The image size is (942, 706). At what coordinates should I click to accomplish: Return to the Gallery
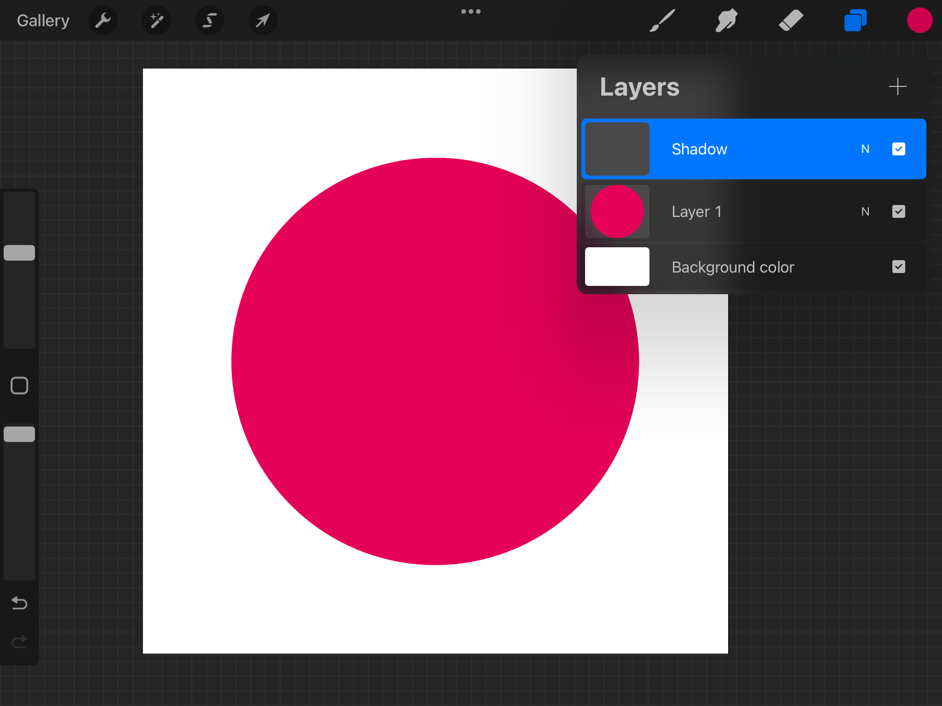point(43,20)
